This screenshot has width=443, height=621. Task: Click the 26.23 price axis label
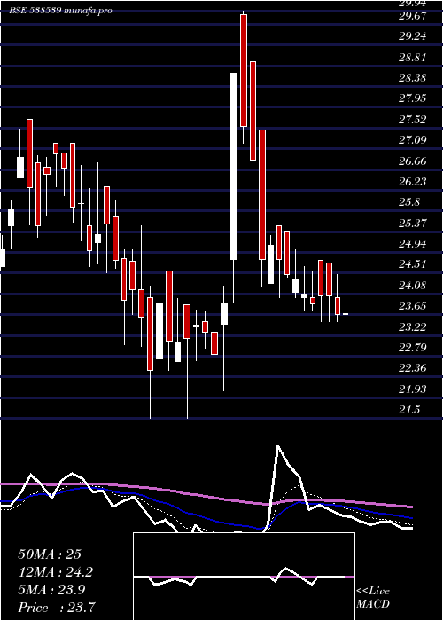point(413,181)
